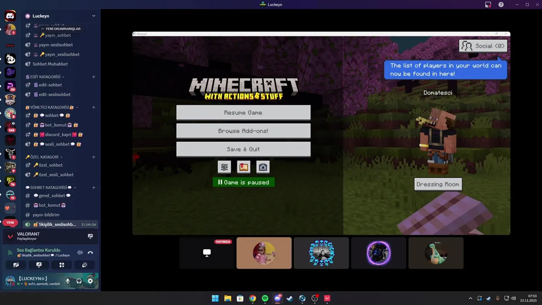This screenshot has height=305, width=542.
Task: Join Sohbet Muhabbet voice channel
Action: 60,64
